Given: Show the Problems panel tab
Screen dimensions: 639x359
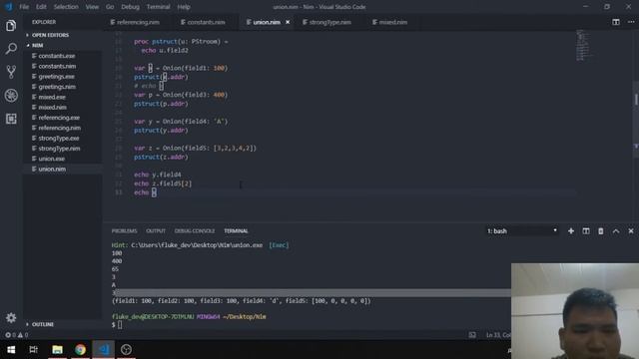Looking at the screenshot, I should point(124,230).
